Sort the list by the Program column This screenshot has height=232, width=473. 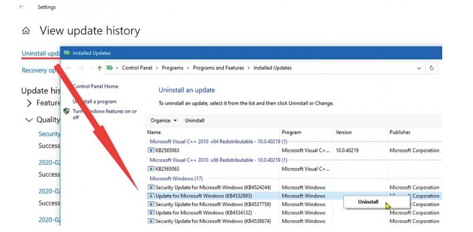click(x=292, y=132)
